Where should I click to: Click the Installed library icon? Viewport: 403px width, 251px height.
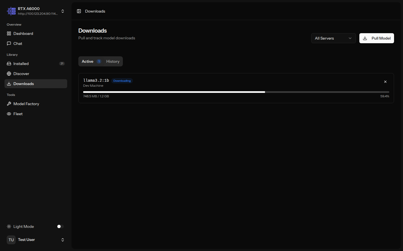(9, 64)
